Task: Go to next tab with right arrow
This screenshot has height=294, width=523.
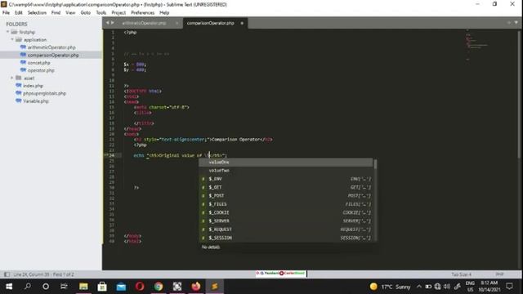Action: click(x=113, y=23)
